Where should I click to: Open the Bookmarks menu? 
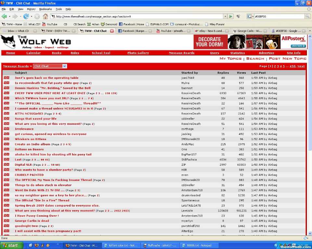(x=45, y=9)
